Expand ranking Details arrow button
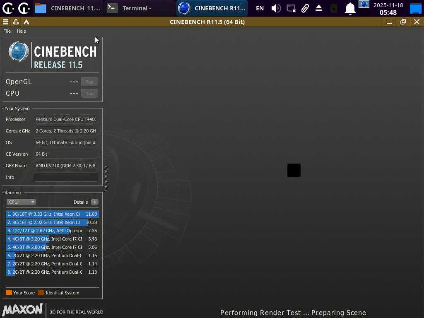Screen dimensions: 424x318 pos(95,202)
